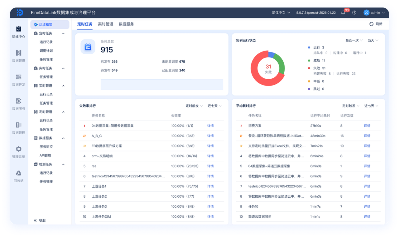Open 服务监控 in the tree
This screenshot has height=237, width=399.
coord(46,147)
